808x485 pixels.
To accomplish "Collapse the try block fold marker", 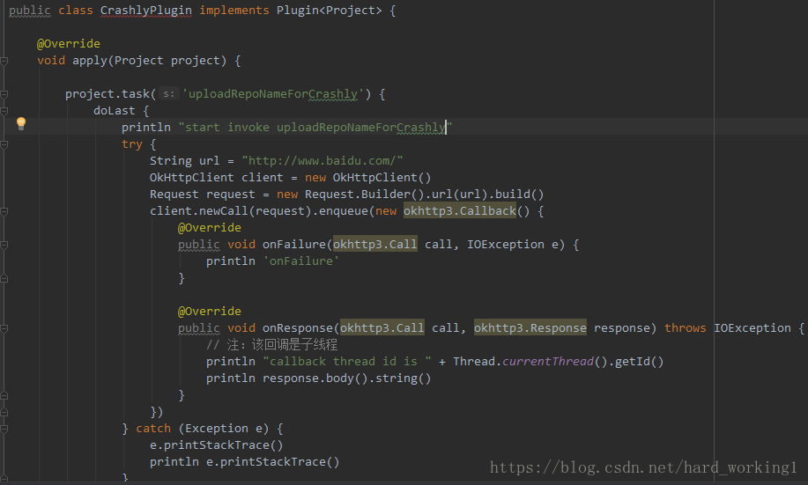I will (x=4, y=144).
